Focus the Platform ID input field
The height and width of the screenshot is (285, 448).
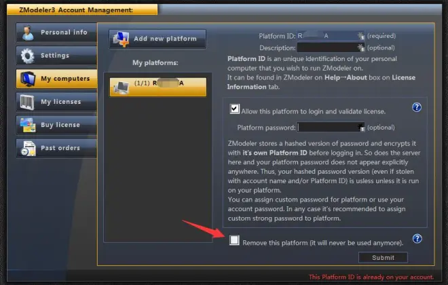[331, 36]
